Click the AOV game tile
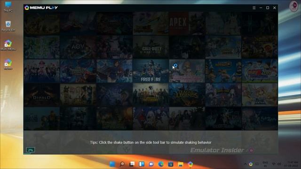This screenshot has height=169, width=301. 78,47
